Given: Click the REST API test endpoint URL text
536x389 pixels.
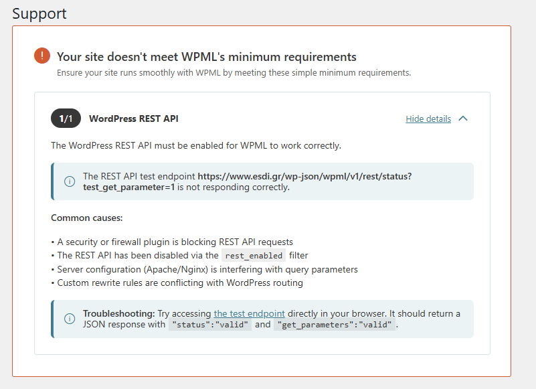Looking at the screenshot, I should coord(304,176).
